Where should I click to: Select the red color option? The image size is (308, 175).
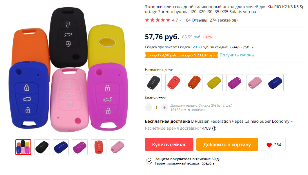coord(174,83)
